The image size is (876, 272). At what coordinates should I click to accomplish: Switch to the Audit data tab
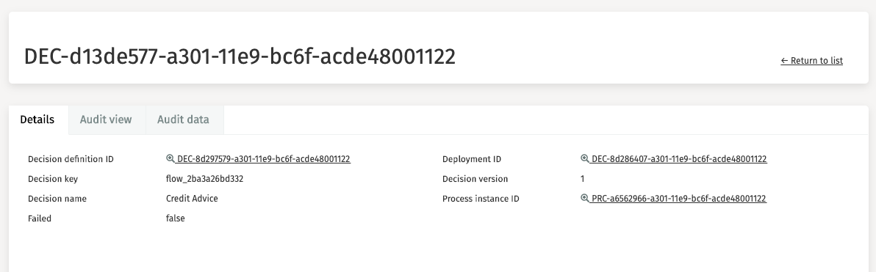coord(183,120)
